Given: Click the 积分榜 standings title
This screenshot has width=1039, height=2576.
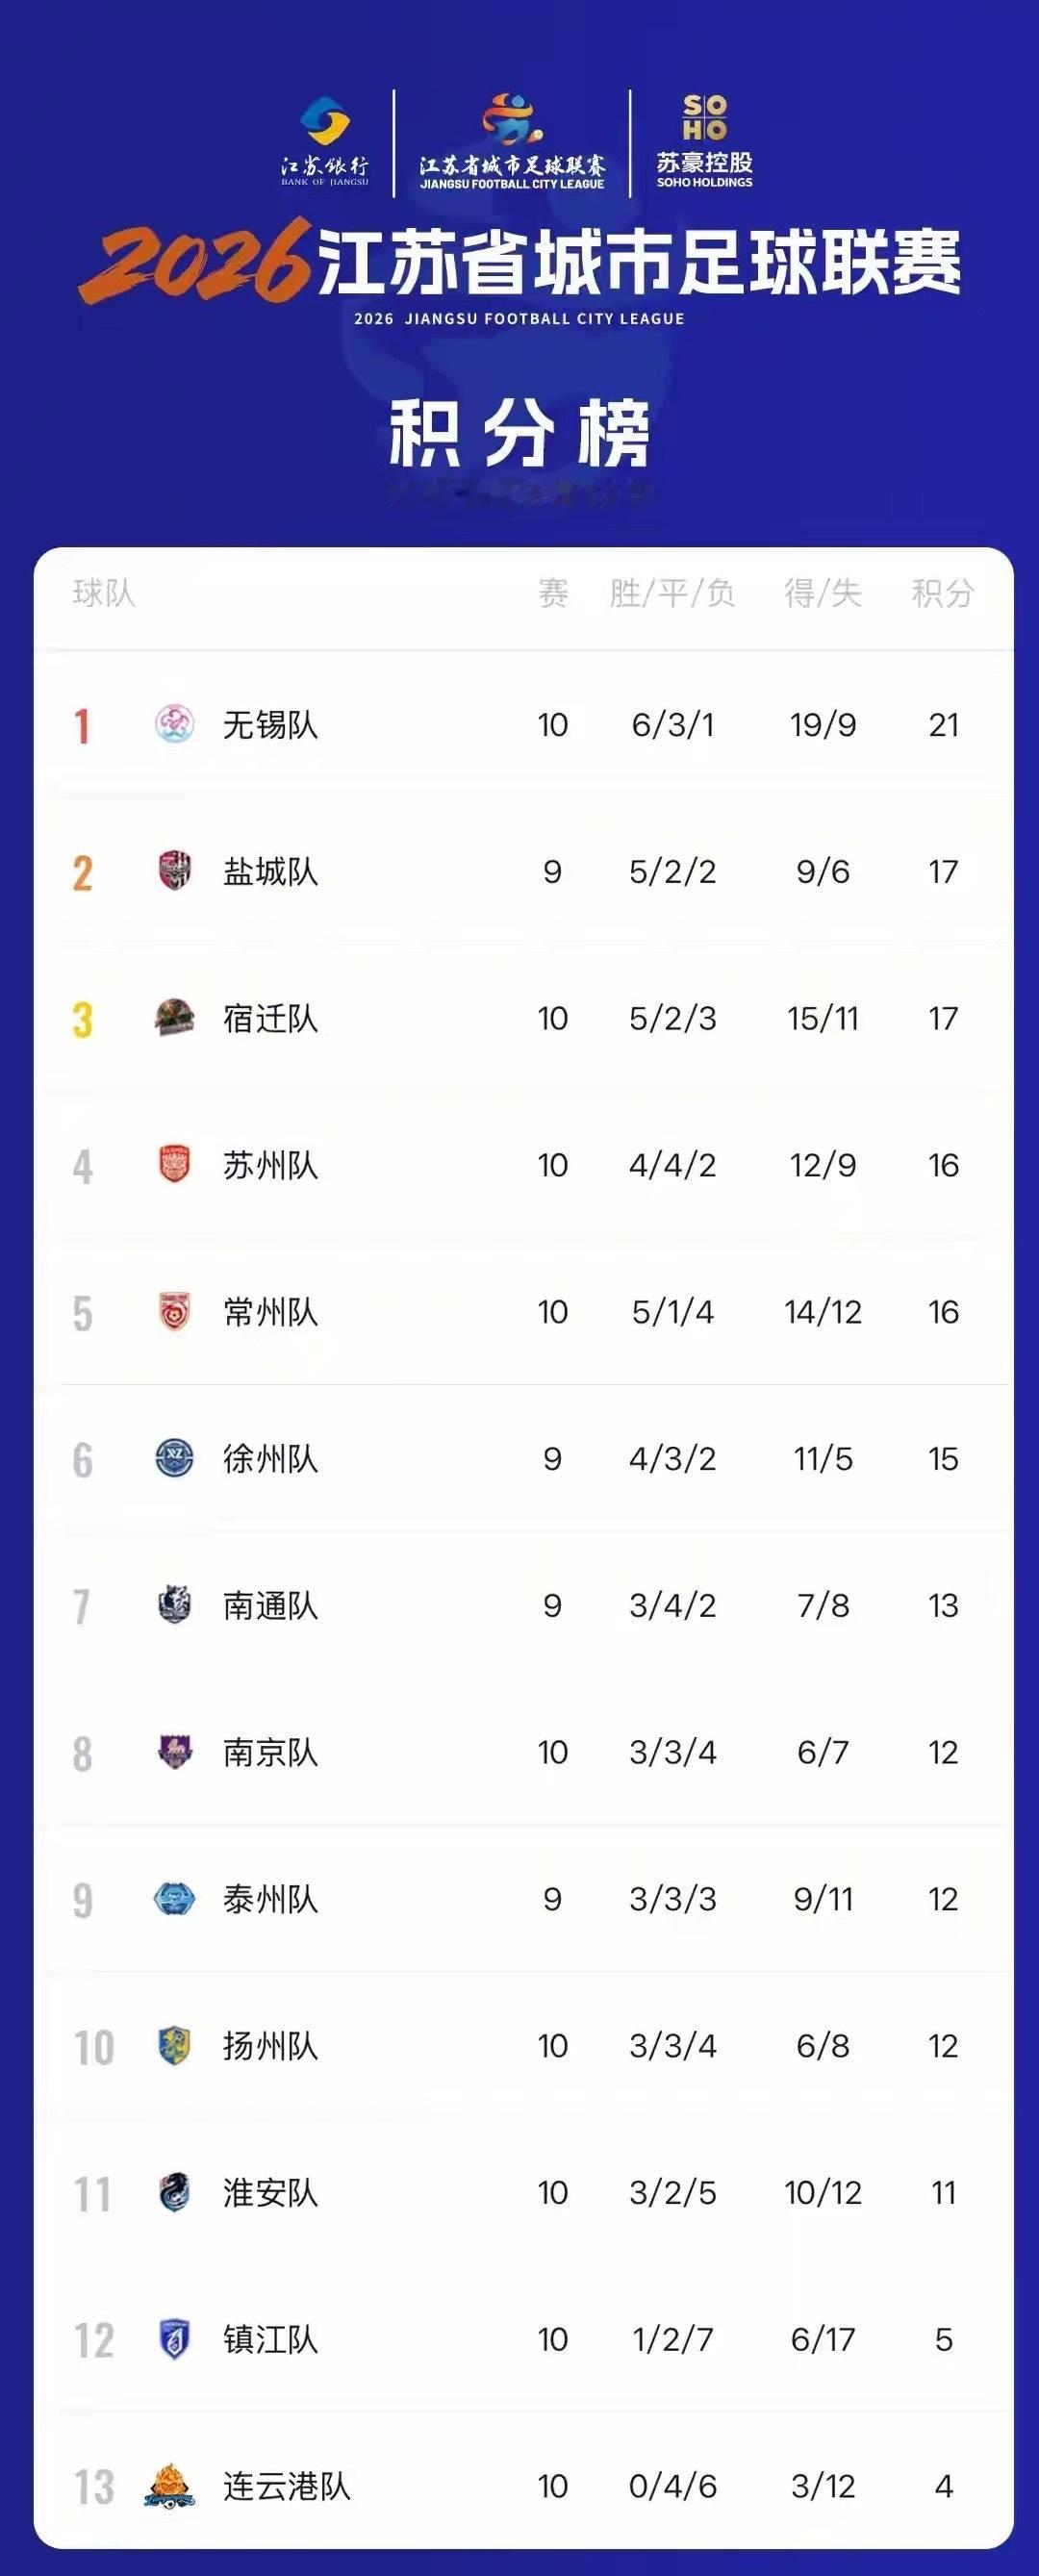Looking at the screenshot, I should (519, 433).
